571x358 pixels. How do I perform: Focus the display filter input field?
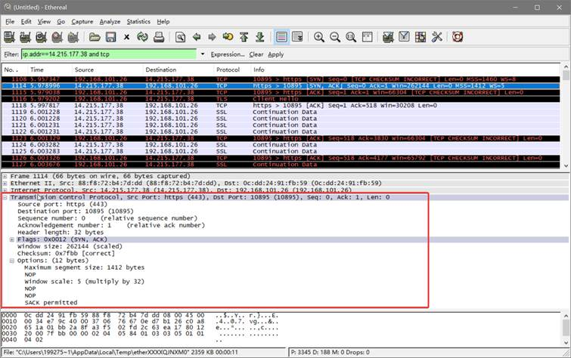(108, 54)
